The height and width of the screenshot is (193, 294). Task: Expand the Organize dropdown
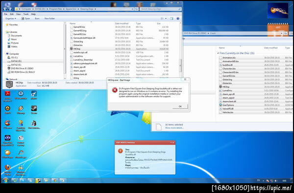(x=10, y=19)
